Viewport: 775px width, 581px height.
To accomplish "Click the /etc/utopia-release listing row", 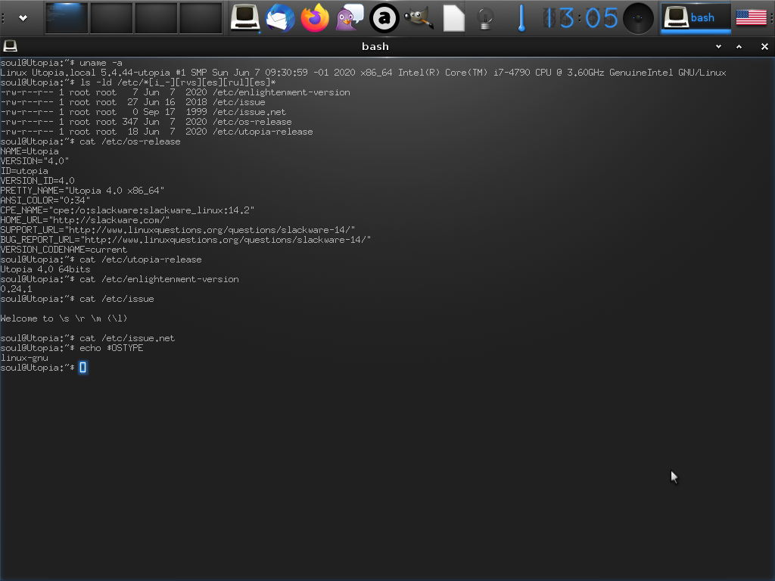I will tap(157, 132).
